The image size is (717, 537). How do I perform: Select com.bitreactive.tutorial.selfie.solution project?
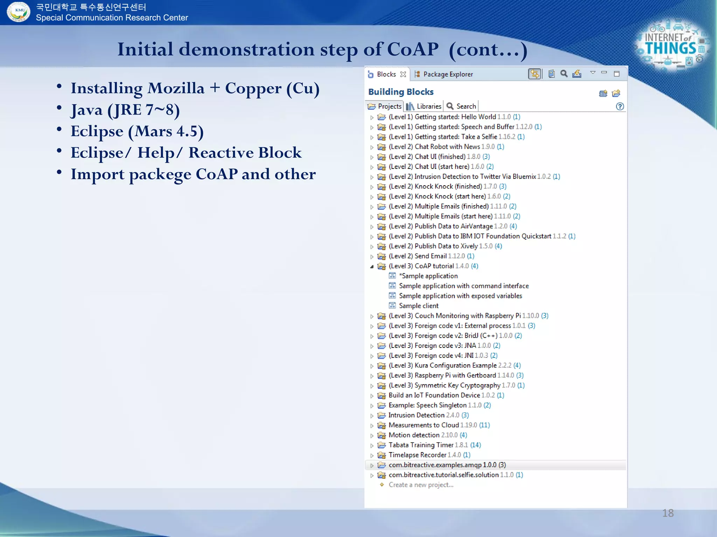[x=456, y=475]
